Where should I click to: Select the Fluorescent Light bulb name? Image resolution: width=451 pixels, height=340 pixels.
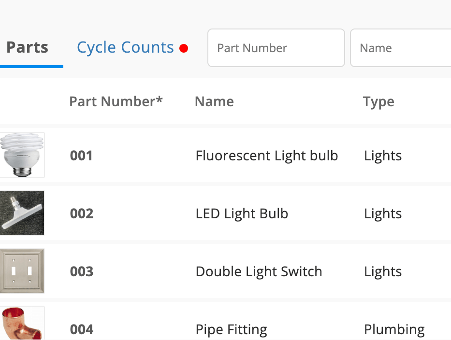click(267, 156)
